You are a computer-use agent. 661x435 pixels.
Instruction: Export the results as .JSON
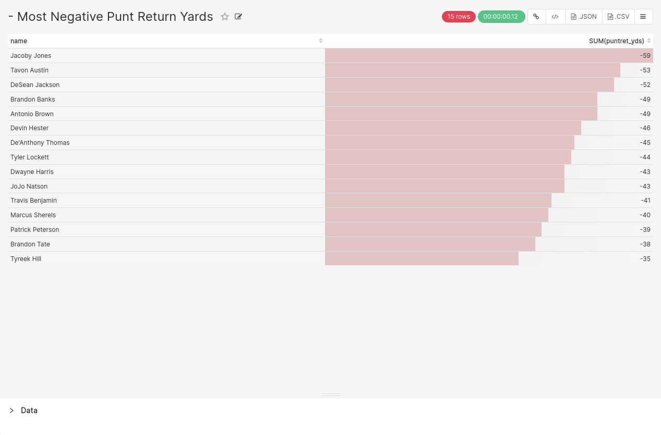tap(584, 17)
